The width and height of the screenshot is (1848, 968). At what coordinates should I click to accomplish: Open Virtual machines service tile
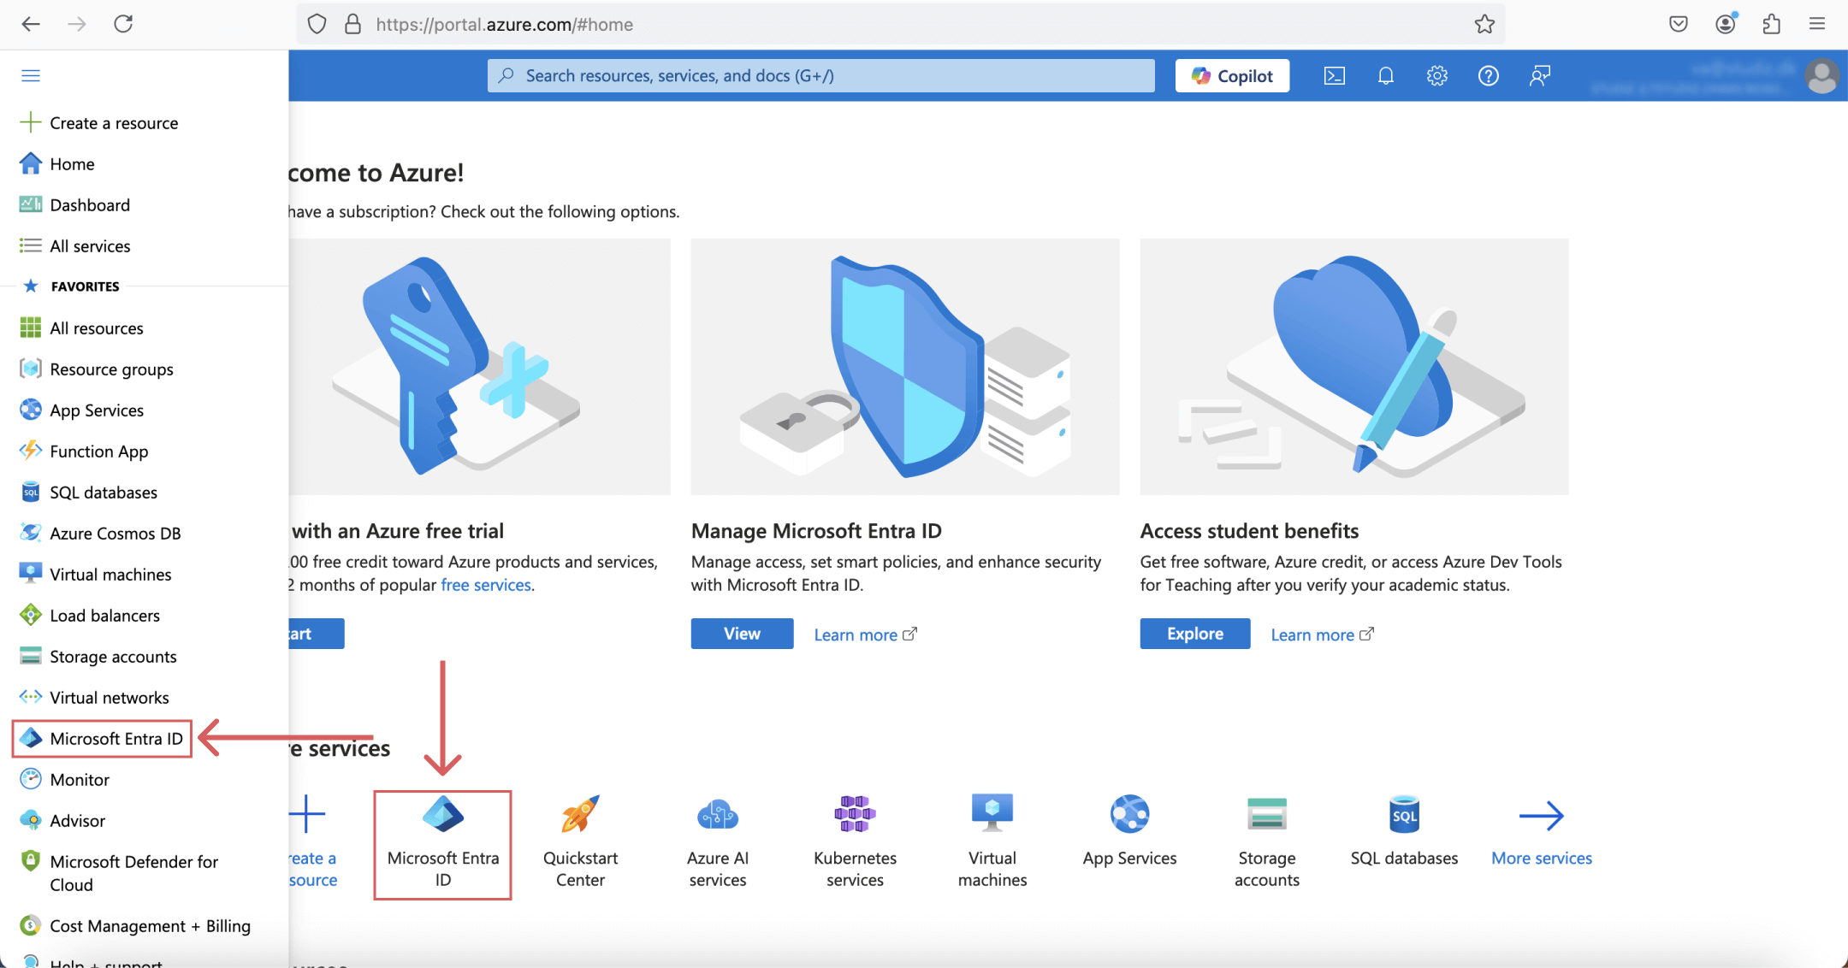point(992,842)
